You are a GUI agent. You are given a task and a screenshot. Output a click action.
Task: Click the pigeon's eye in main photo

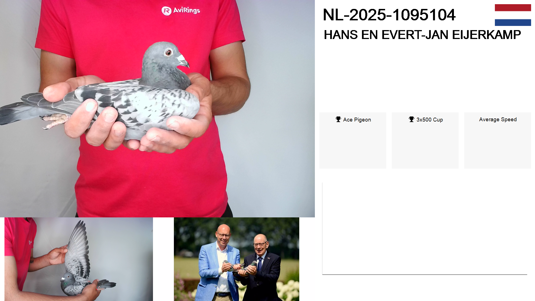click(168, 52)
